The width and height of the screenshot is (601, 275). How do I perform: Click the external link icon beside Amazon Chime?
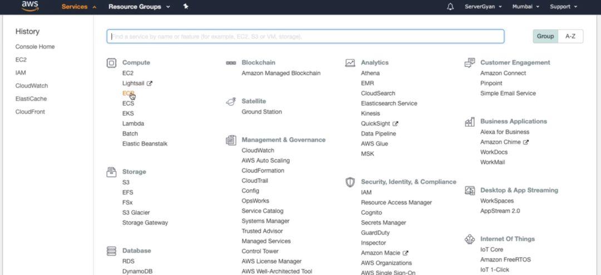pyautogui.click(x=526, y=142)
